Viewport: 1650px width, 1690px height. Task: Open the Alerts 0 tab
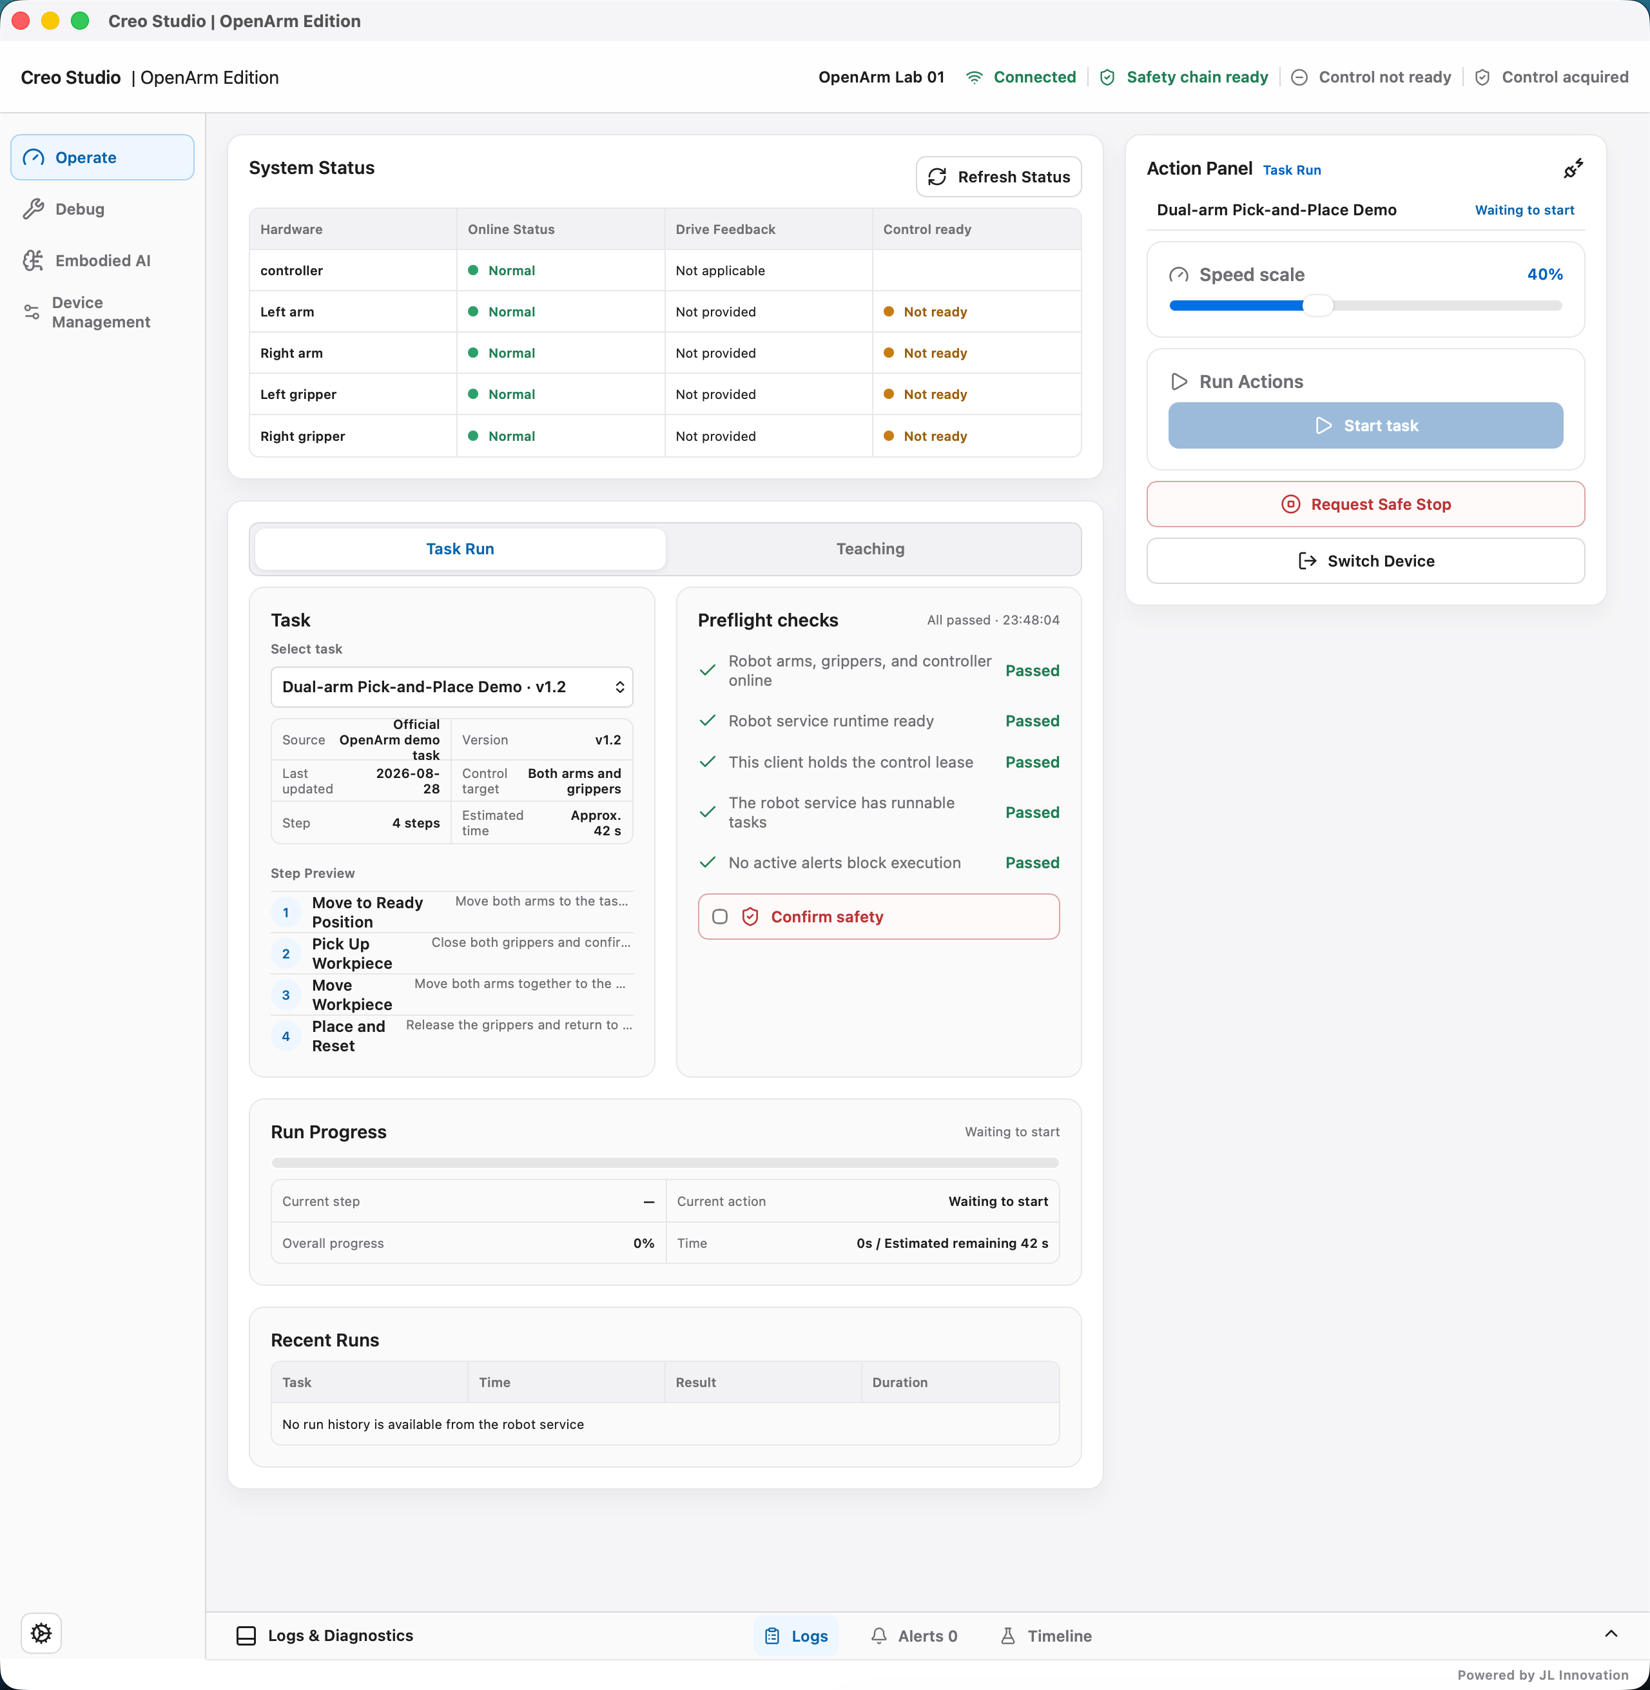(913, 1635)
